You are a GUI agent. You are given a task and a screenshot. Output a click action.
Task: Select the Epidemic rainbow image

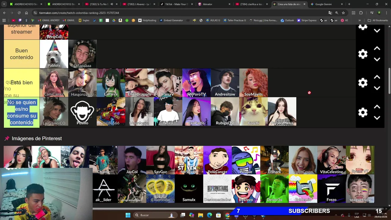point(303,189)
